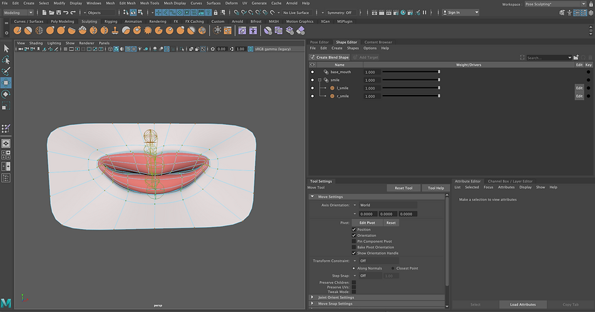Click the Create Blend Shape button

[329, 58]
